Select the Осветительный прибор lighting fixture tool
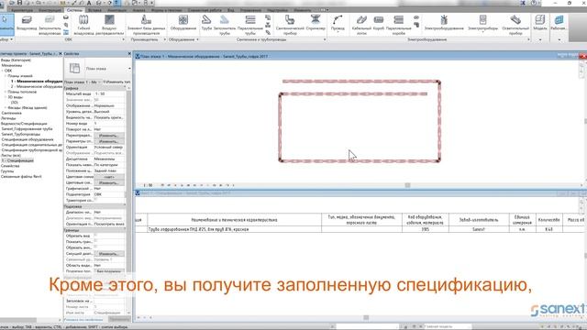Image resolution: width=587 pixels, height=330 pixels. pos(515,26)
